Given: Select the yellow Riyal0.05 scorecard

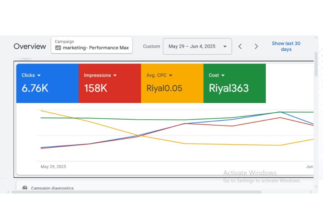Looking at the screenshot, I should [x=172, y=83].
